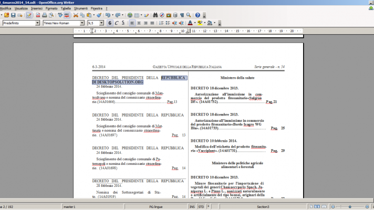Open the Navigator compass icon
Viewport: 374px width, 210px height.
pyautogui.click(x=163, y=15)
